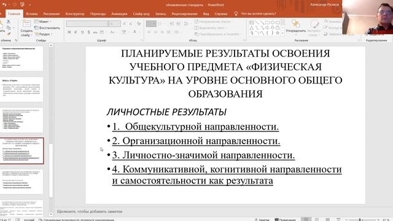The image size is (393, 221).
Task: Cut selection with the scissors icon
Action: [x=9, y=21]
